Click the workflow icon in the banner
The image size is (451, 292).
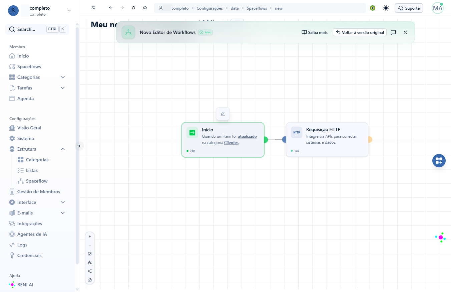(128, 32)
